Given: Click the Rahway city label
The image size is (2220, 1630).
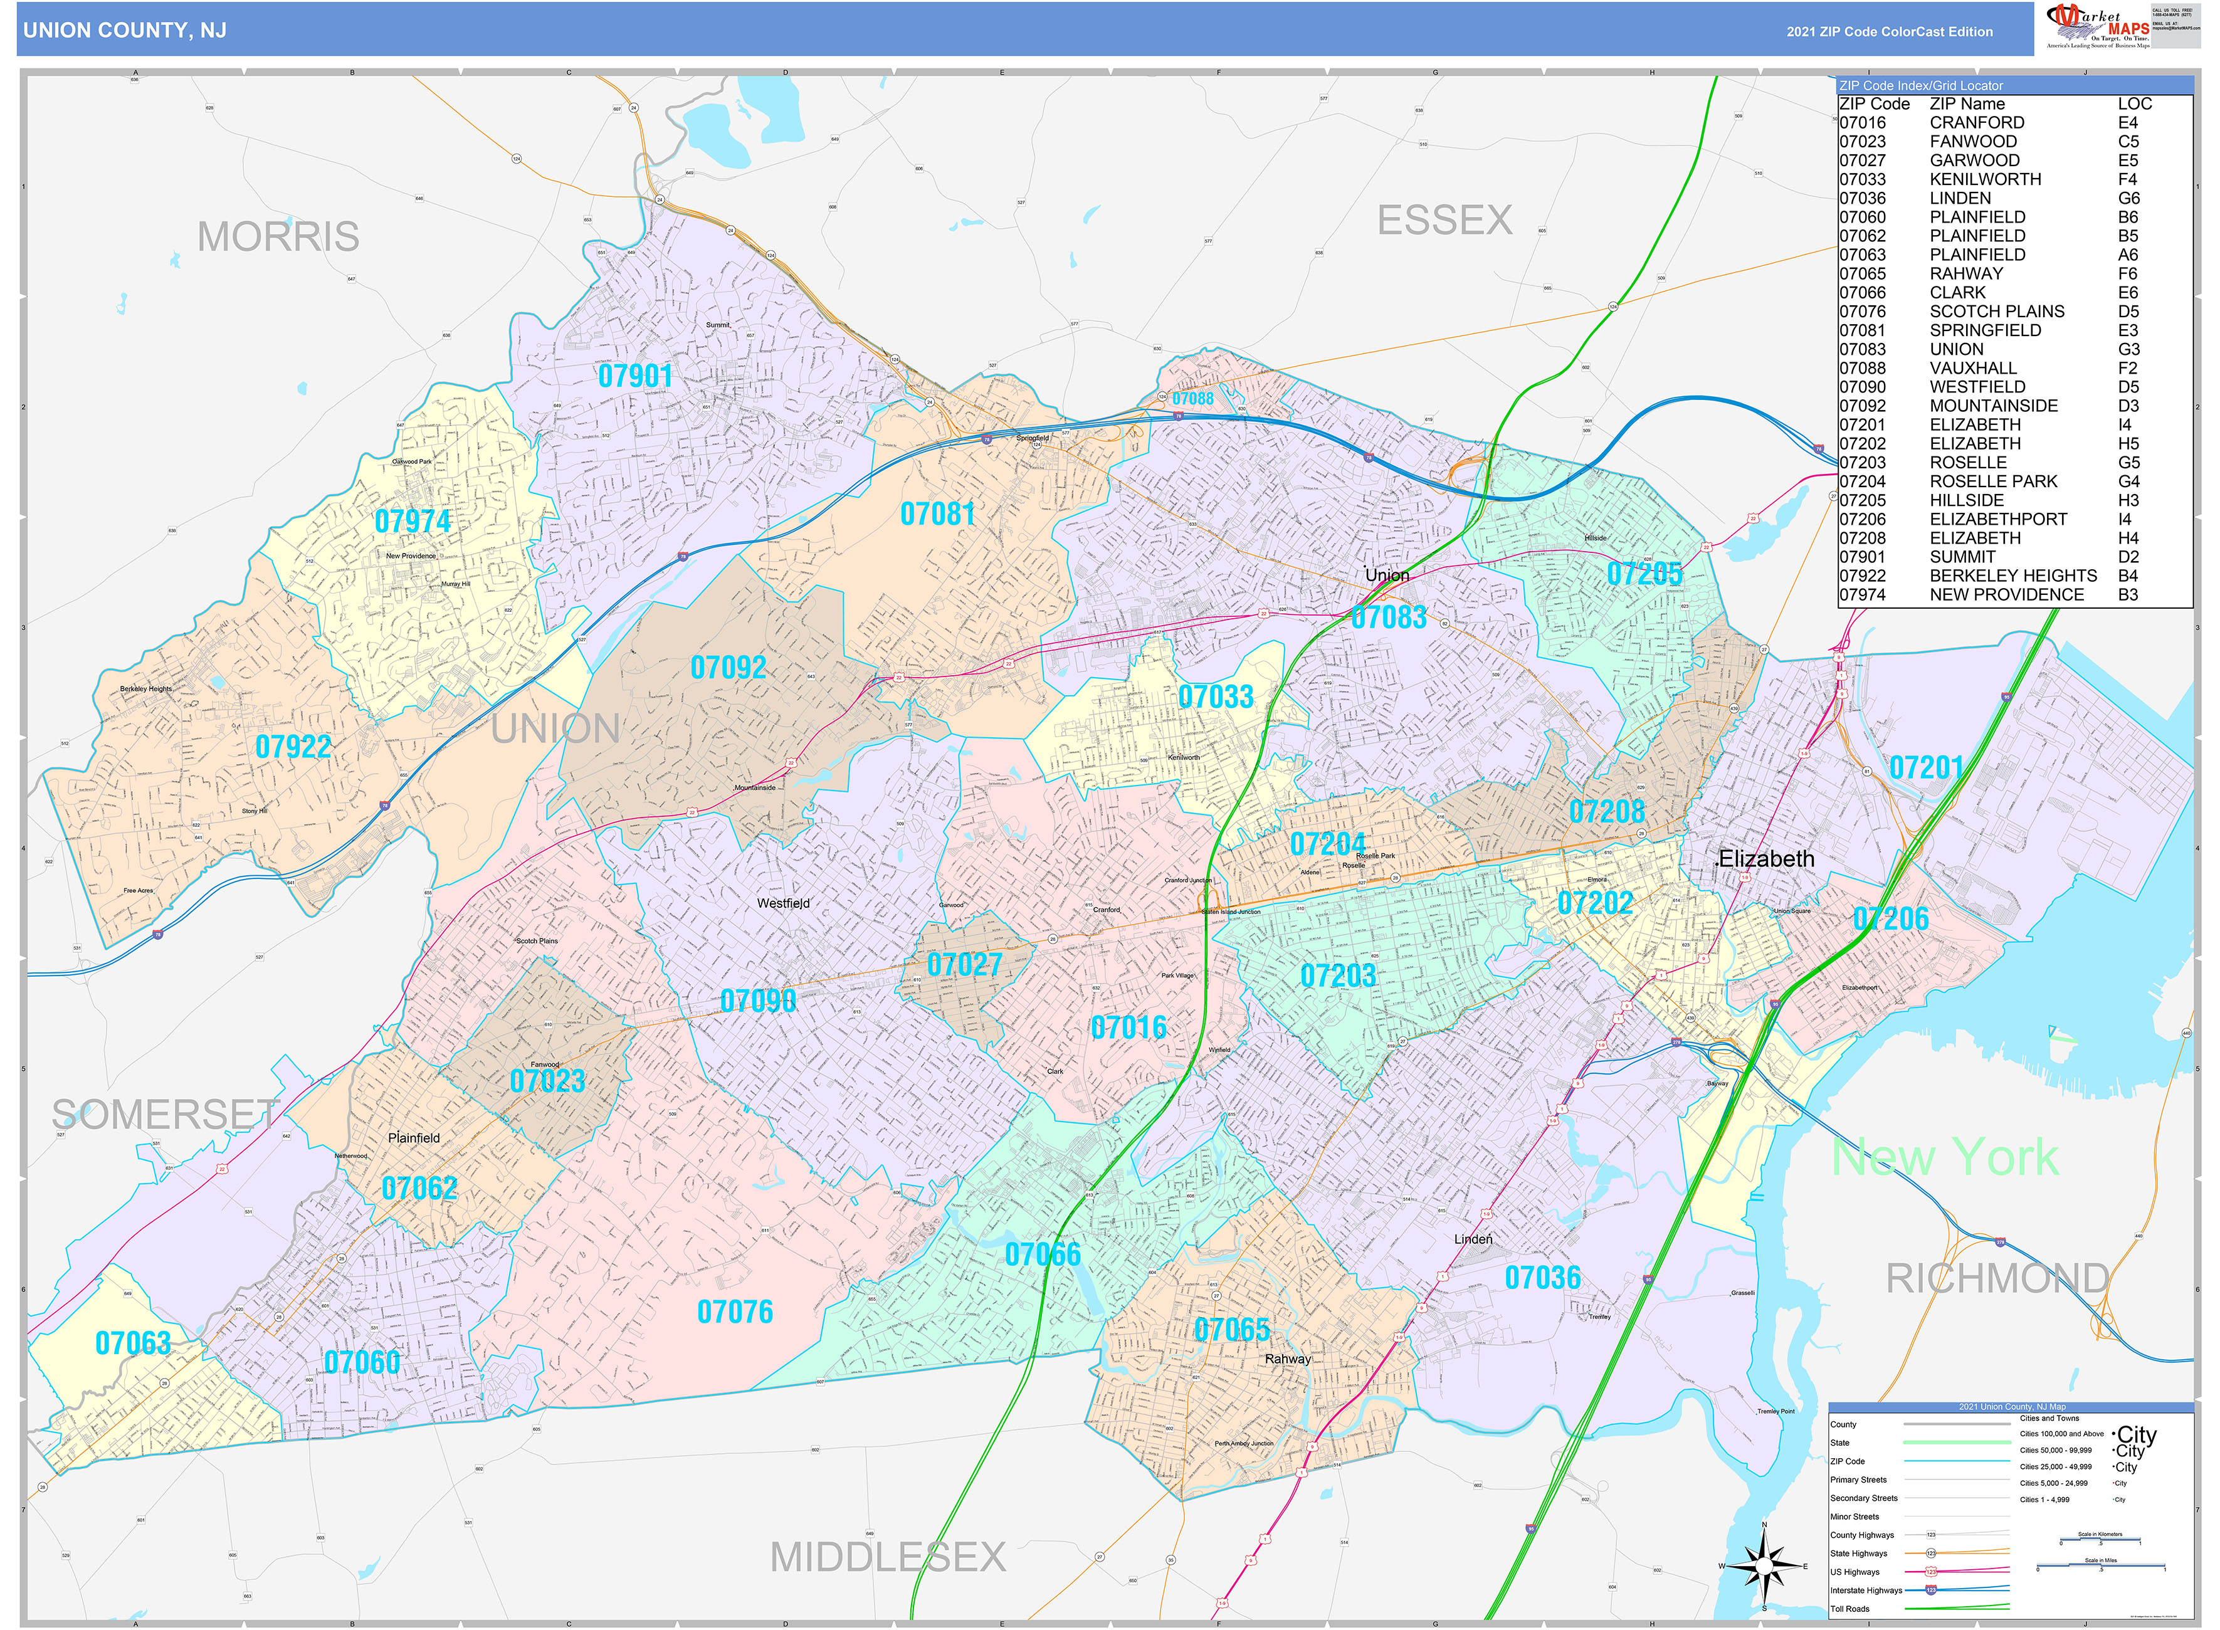Looking at the screenshot, I should (x=1288, y=1360).
